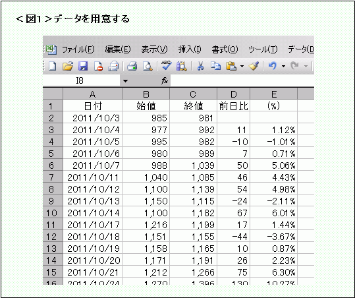The image size is (355, 298).
Task: Select the column A header
Action: pyautogui.click(x=92, y=94)
